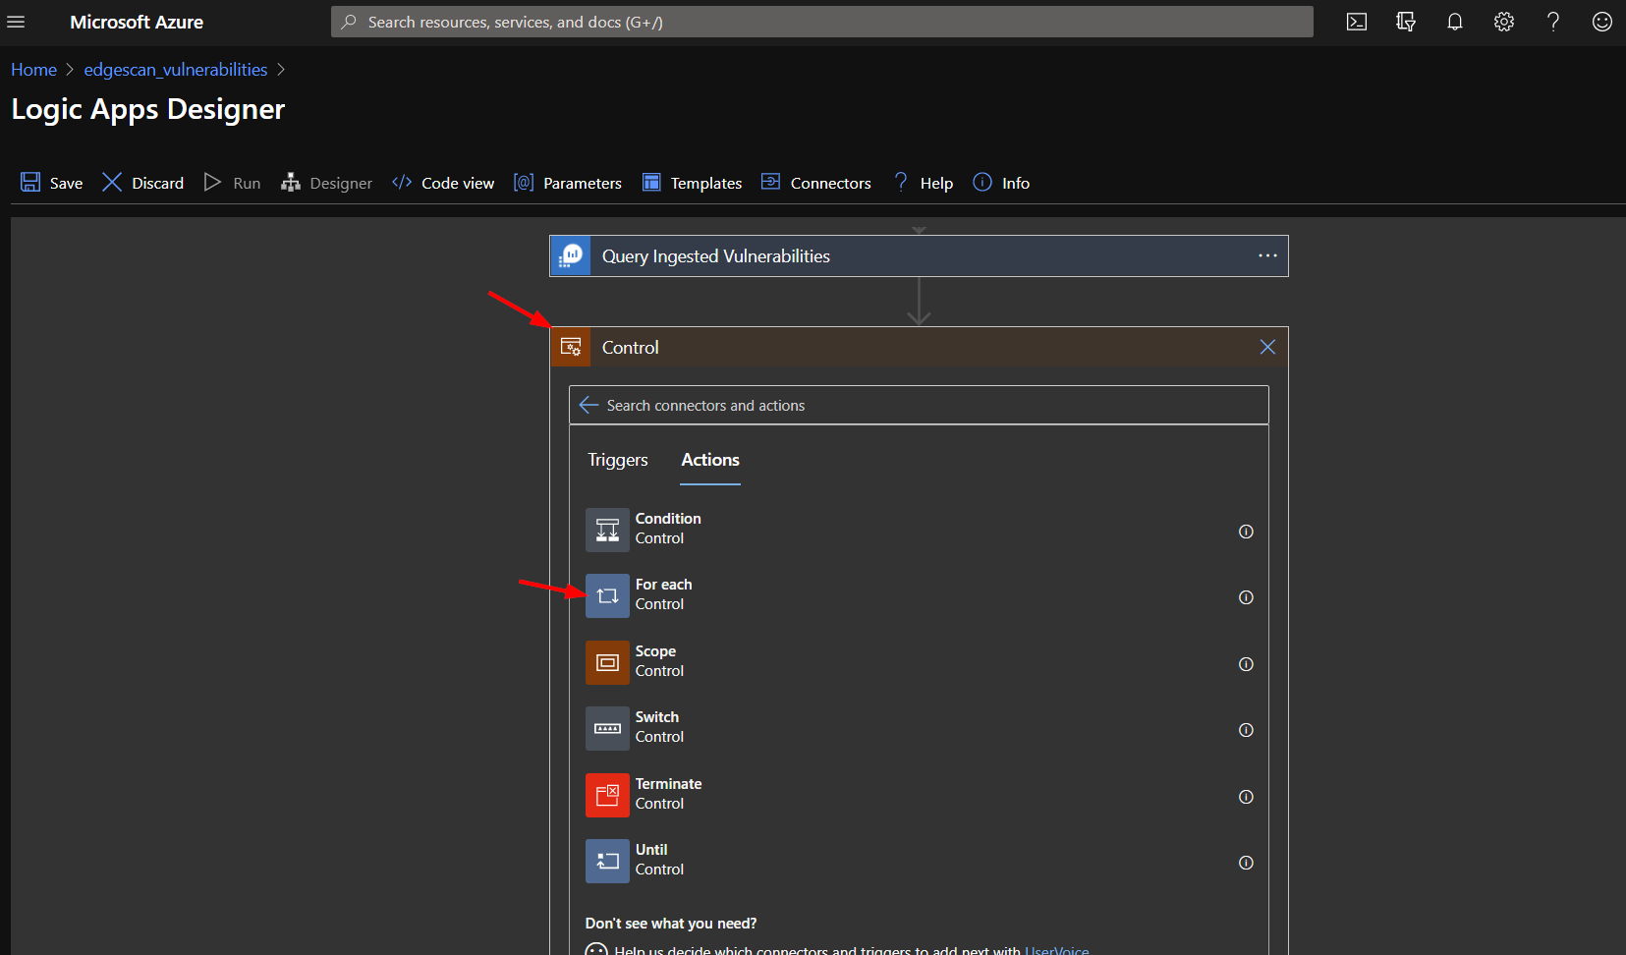Click the Code view brackets icon
The width and height of the screenshot is (1626, 955).
click(402, 182)
